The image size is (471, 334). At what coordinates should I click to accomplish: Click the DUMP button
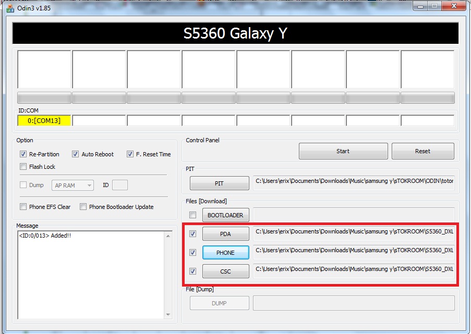pyautogui.click(x=219, y=303)
